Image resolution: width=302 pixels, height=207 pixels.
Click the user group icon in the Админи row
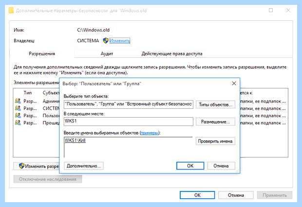click(x=18, y=101)
